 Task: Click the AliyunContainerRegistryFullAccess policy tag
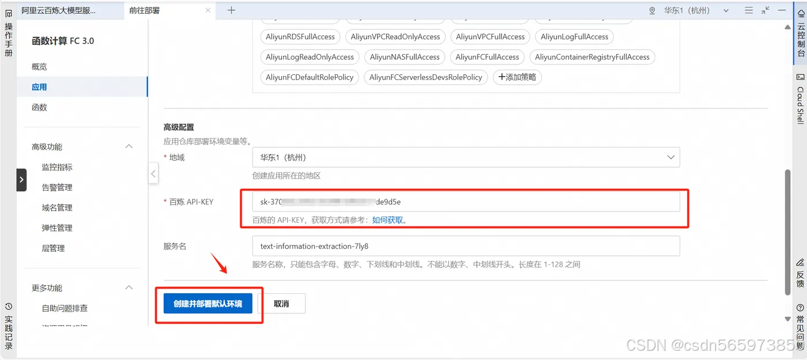(592, 57)
